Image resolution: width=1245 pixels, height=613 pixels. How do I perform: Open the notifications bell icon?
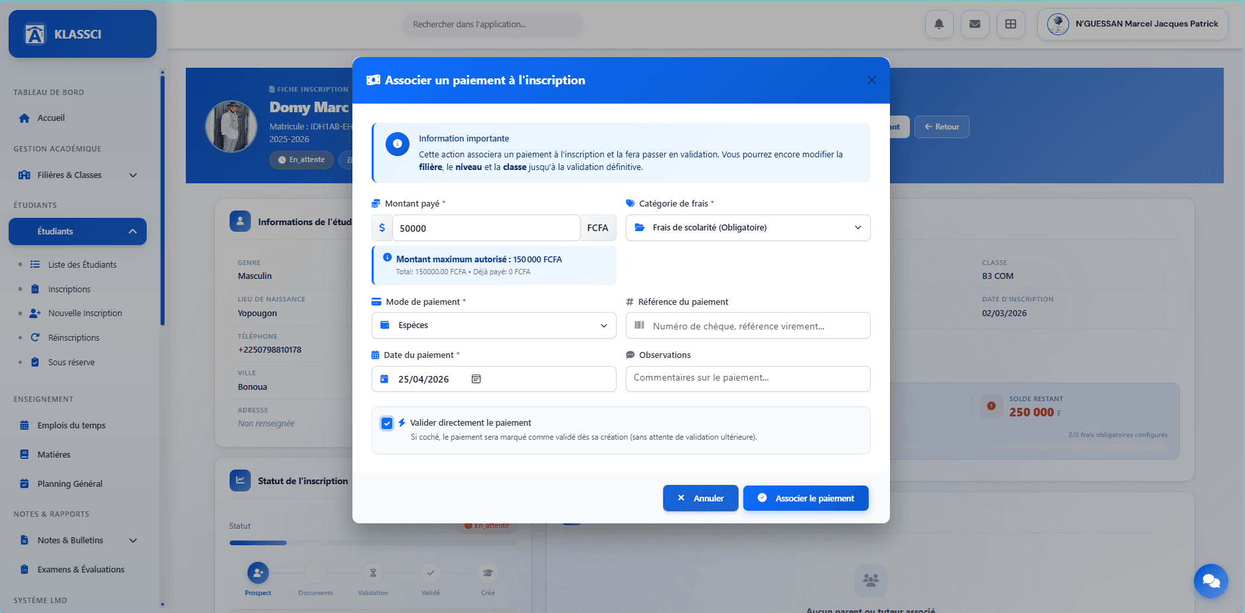tap(939, 24)
